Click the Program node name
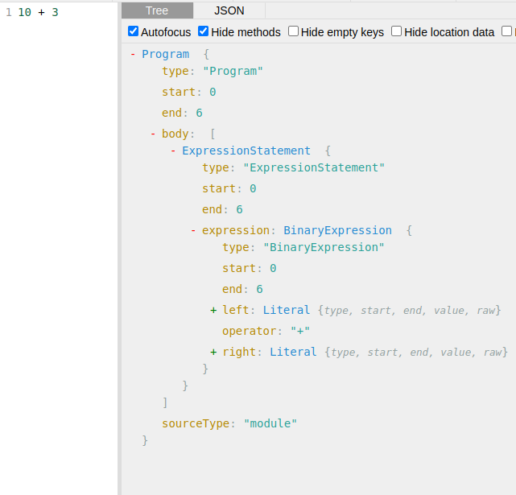This screenshot has width=516, height=495. tap(165, 54)
